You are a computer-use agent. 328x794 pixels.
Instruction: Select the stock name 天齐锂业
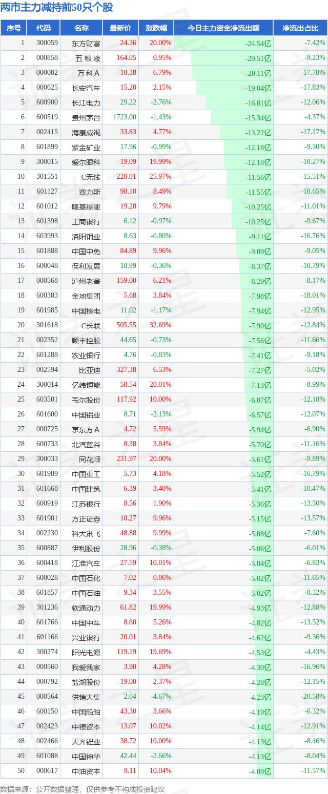coord(86,741)
